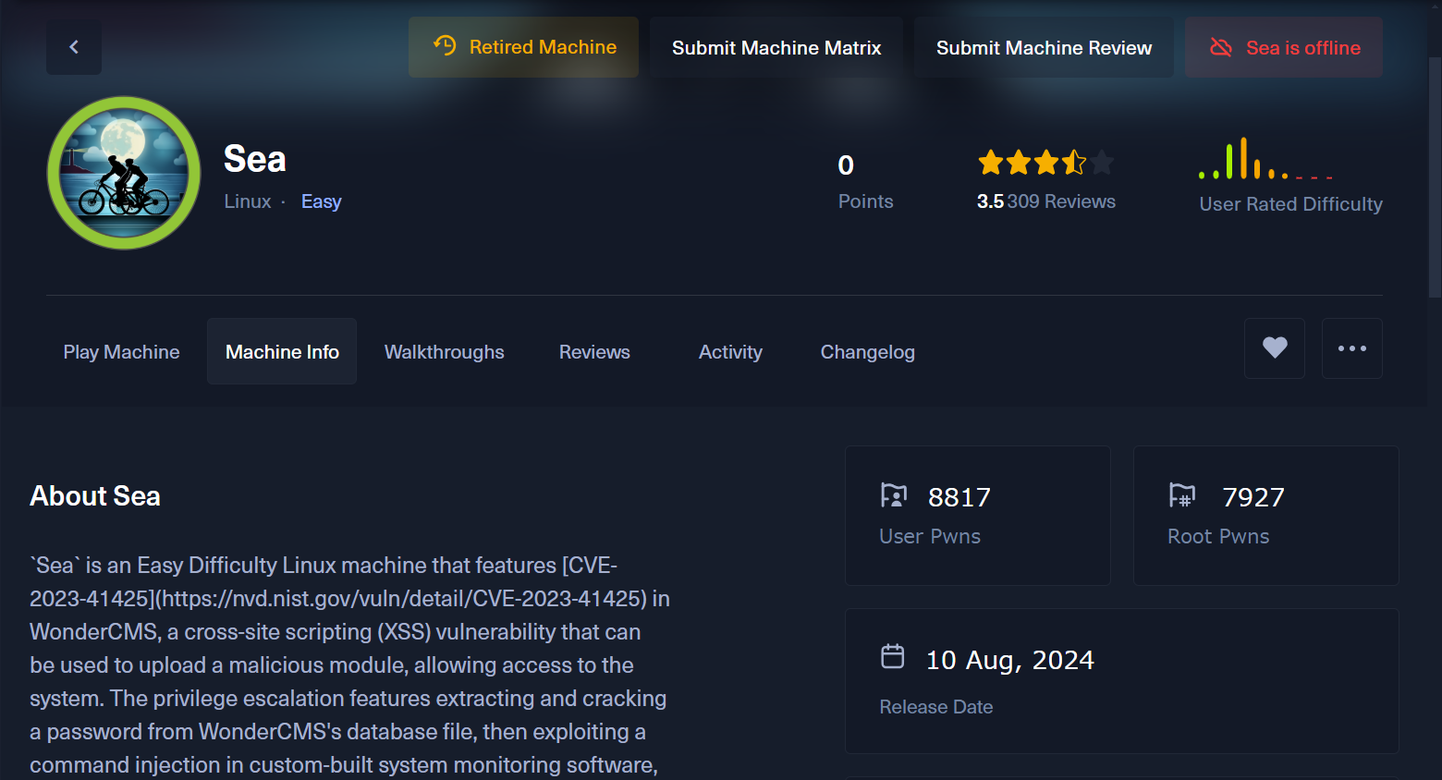Click the Retired Machine button
This screenshot has height=780, width=1442.
[x=523, y=47]
